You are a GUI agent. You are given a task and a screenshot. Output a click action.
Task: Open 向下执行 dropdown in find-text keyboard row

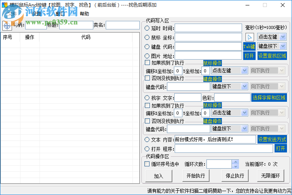(x=282, y=128)
